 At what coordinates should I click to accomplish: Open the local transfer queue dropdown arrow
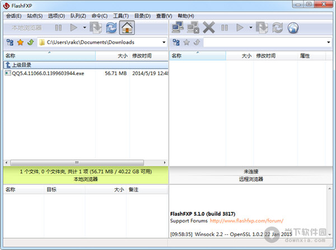click(85, 27)
